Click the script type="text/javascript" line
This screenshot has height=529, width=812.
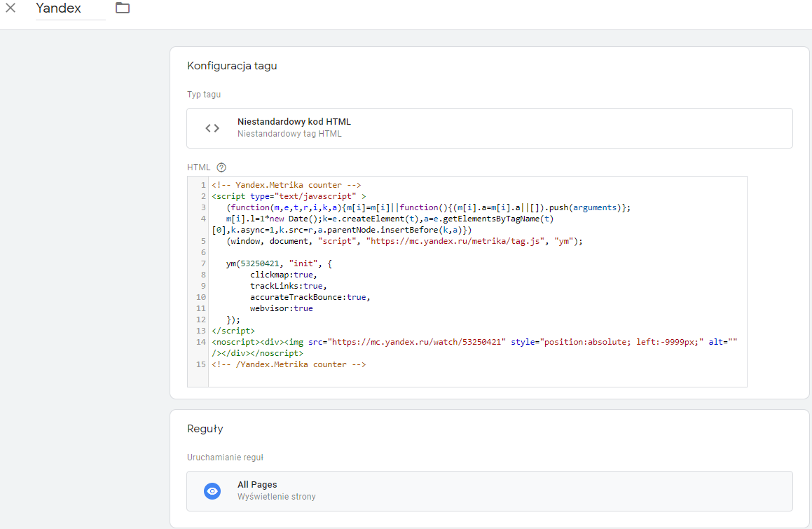pos(289,196)
